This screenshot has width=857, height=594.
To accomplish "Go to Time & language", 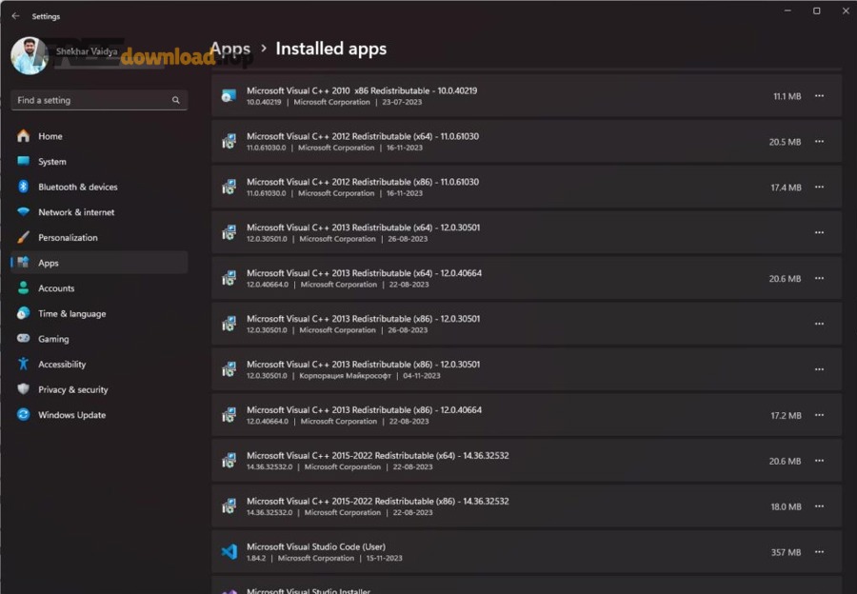I will coord(99,314).
